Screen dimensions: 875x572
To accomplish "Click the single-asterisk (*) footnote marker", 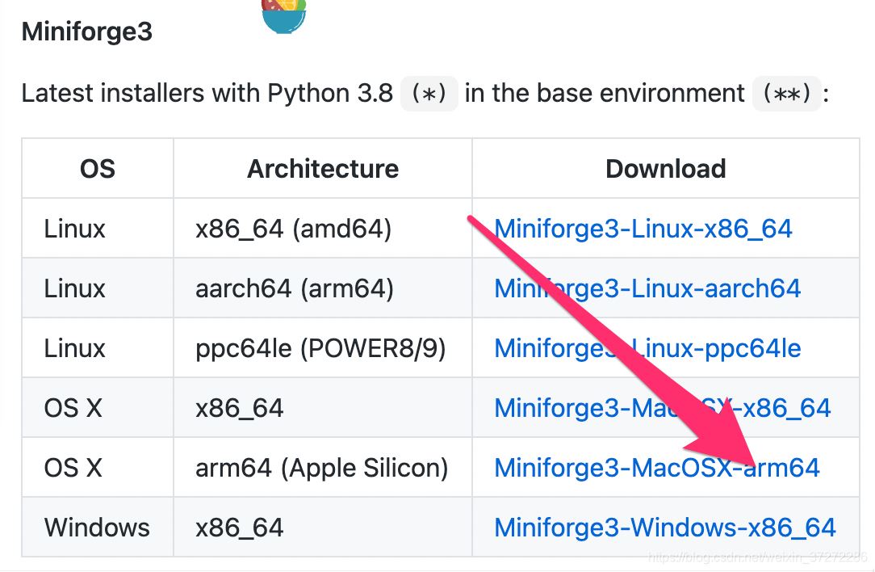I will pos(429,94).
